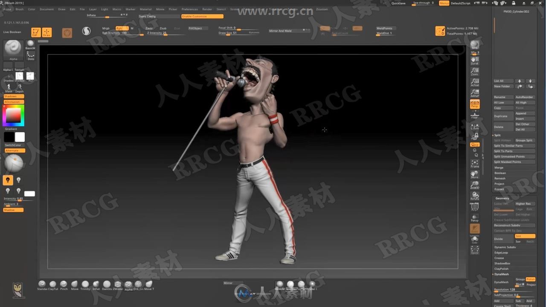This screenshot has height=307, width=546.
Task: Expand the ShadowBox section
Action: pos(502,264)
